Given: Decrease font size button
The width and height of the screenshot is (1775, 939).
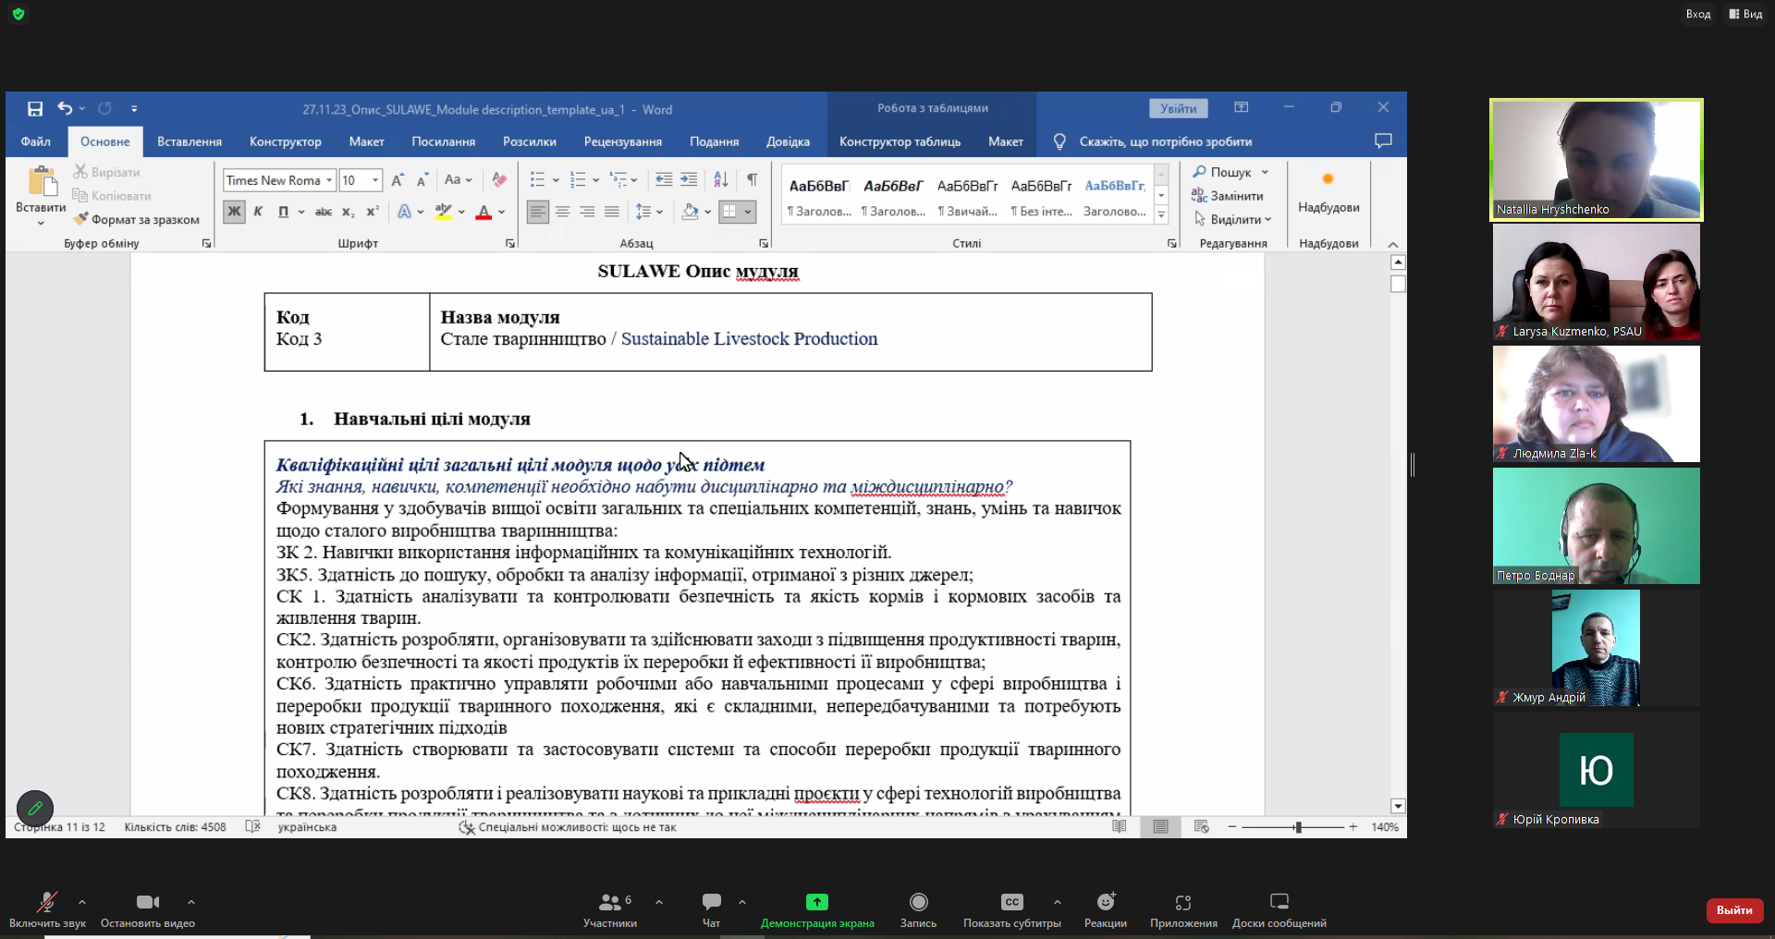Looking at the screenshot, I should click(422, 180).
